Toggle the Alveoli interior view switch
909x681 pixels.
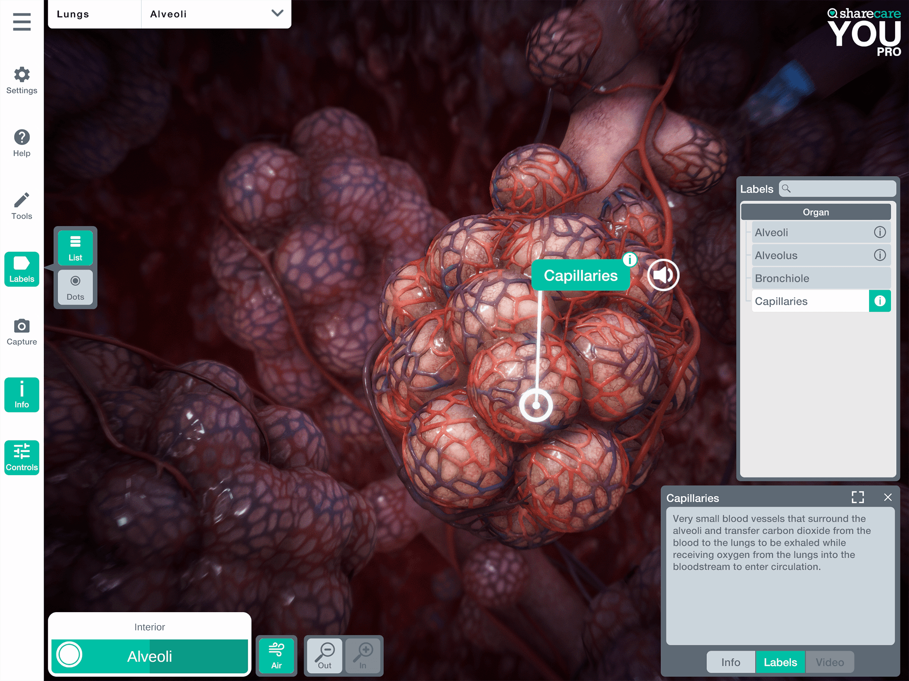click(x=70, y=655)
